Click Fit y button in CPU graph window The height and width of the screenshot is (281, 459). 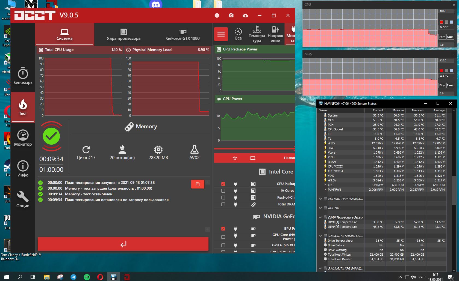click(442, 37)
